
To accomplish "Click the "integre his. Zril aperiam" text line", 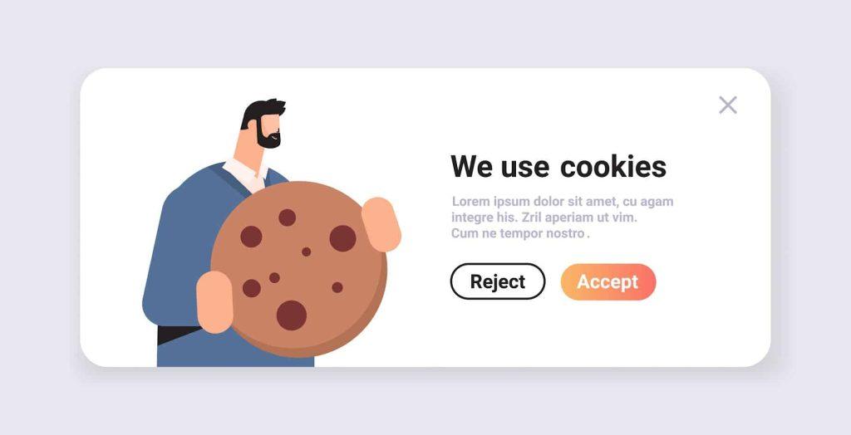I will tap(544, 217).
